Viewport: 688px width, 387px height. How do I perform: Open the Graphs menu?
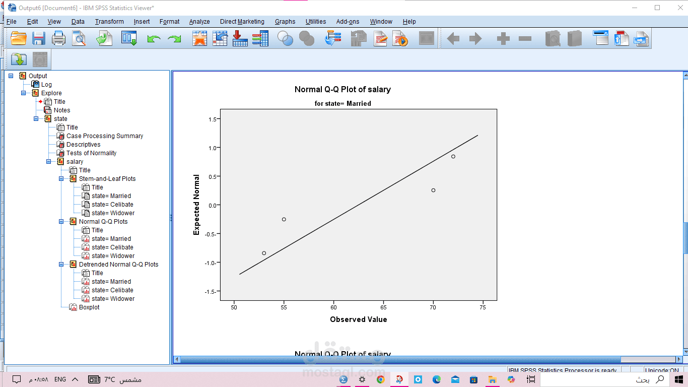point(285,22)
